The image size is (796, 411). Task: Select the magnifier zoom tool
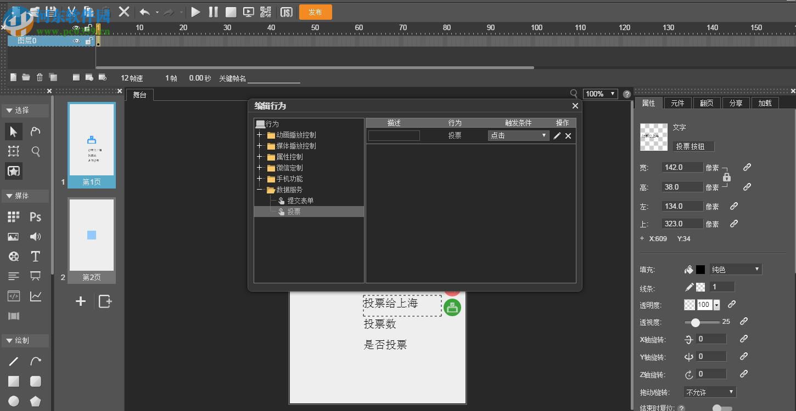(35, 151)
